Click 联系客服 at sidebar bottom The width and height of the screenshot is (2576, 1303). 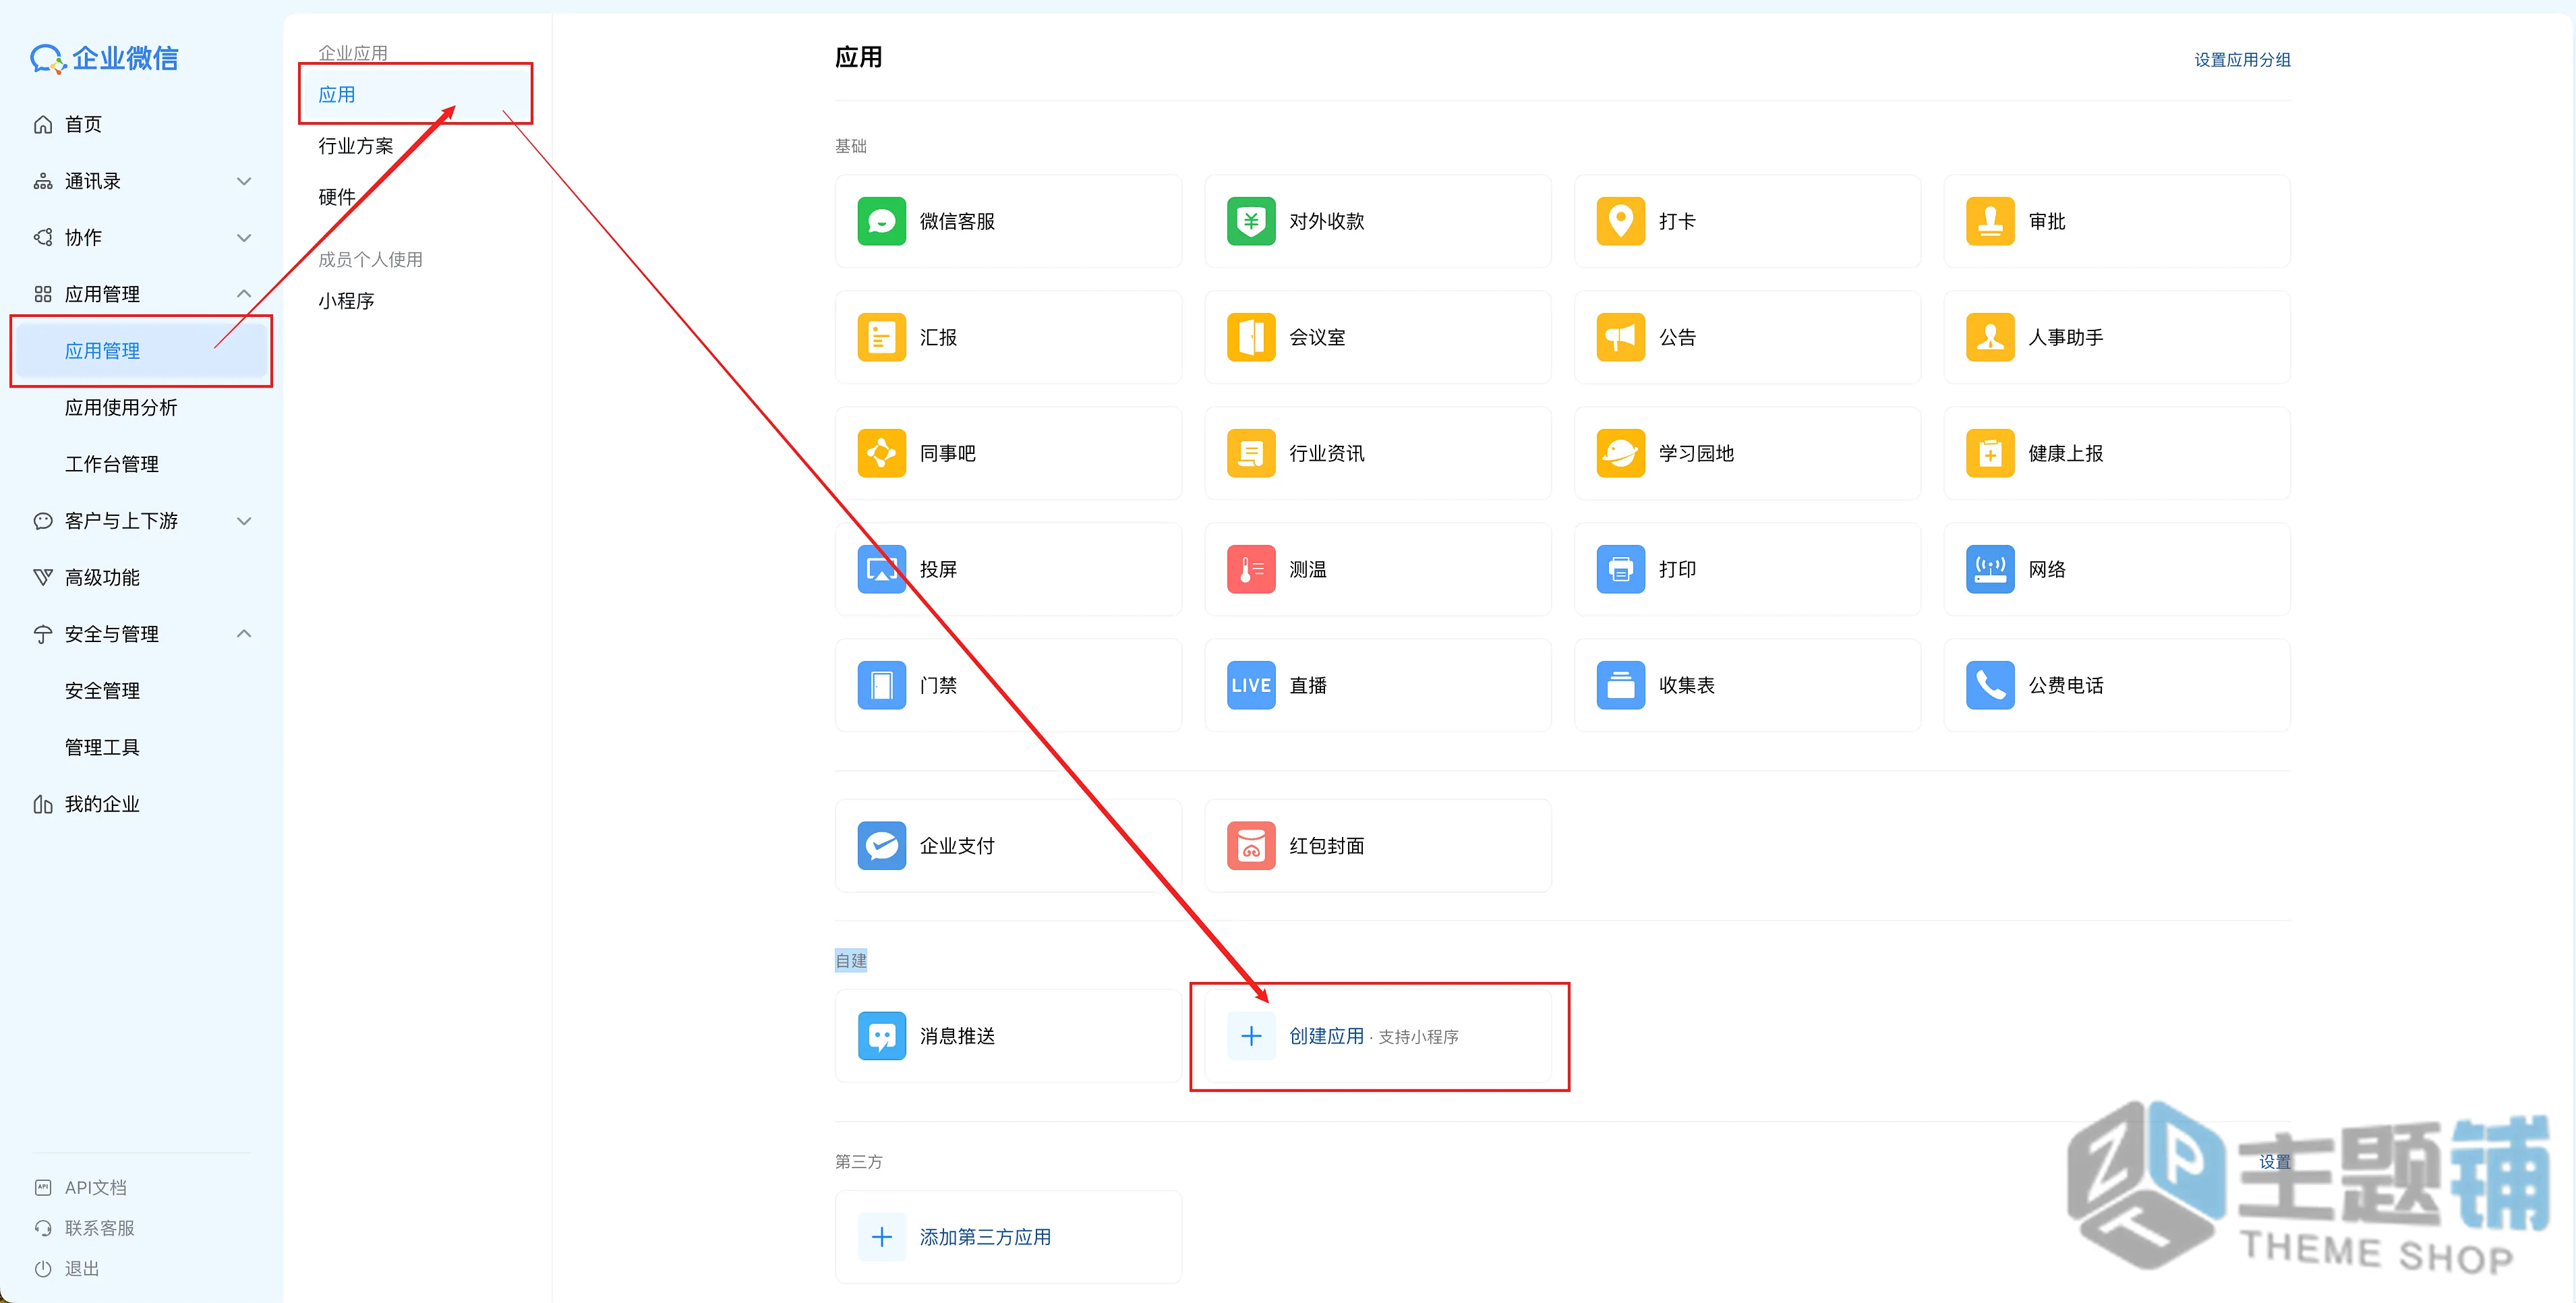click(99, 1228)
